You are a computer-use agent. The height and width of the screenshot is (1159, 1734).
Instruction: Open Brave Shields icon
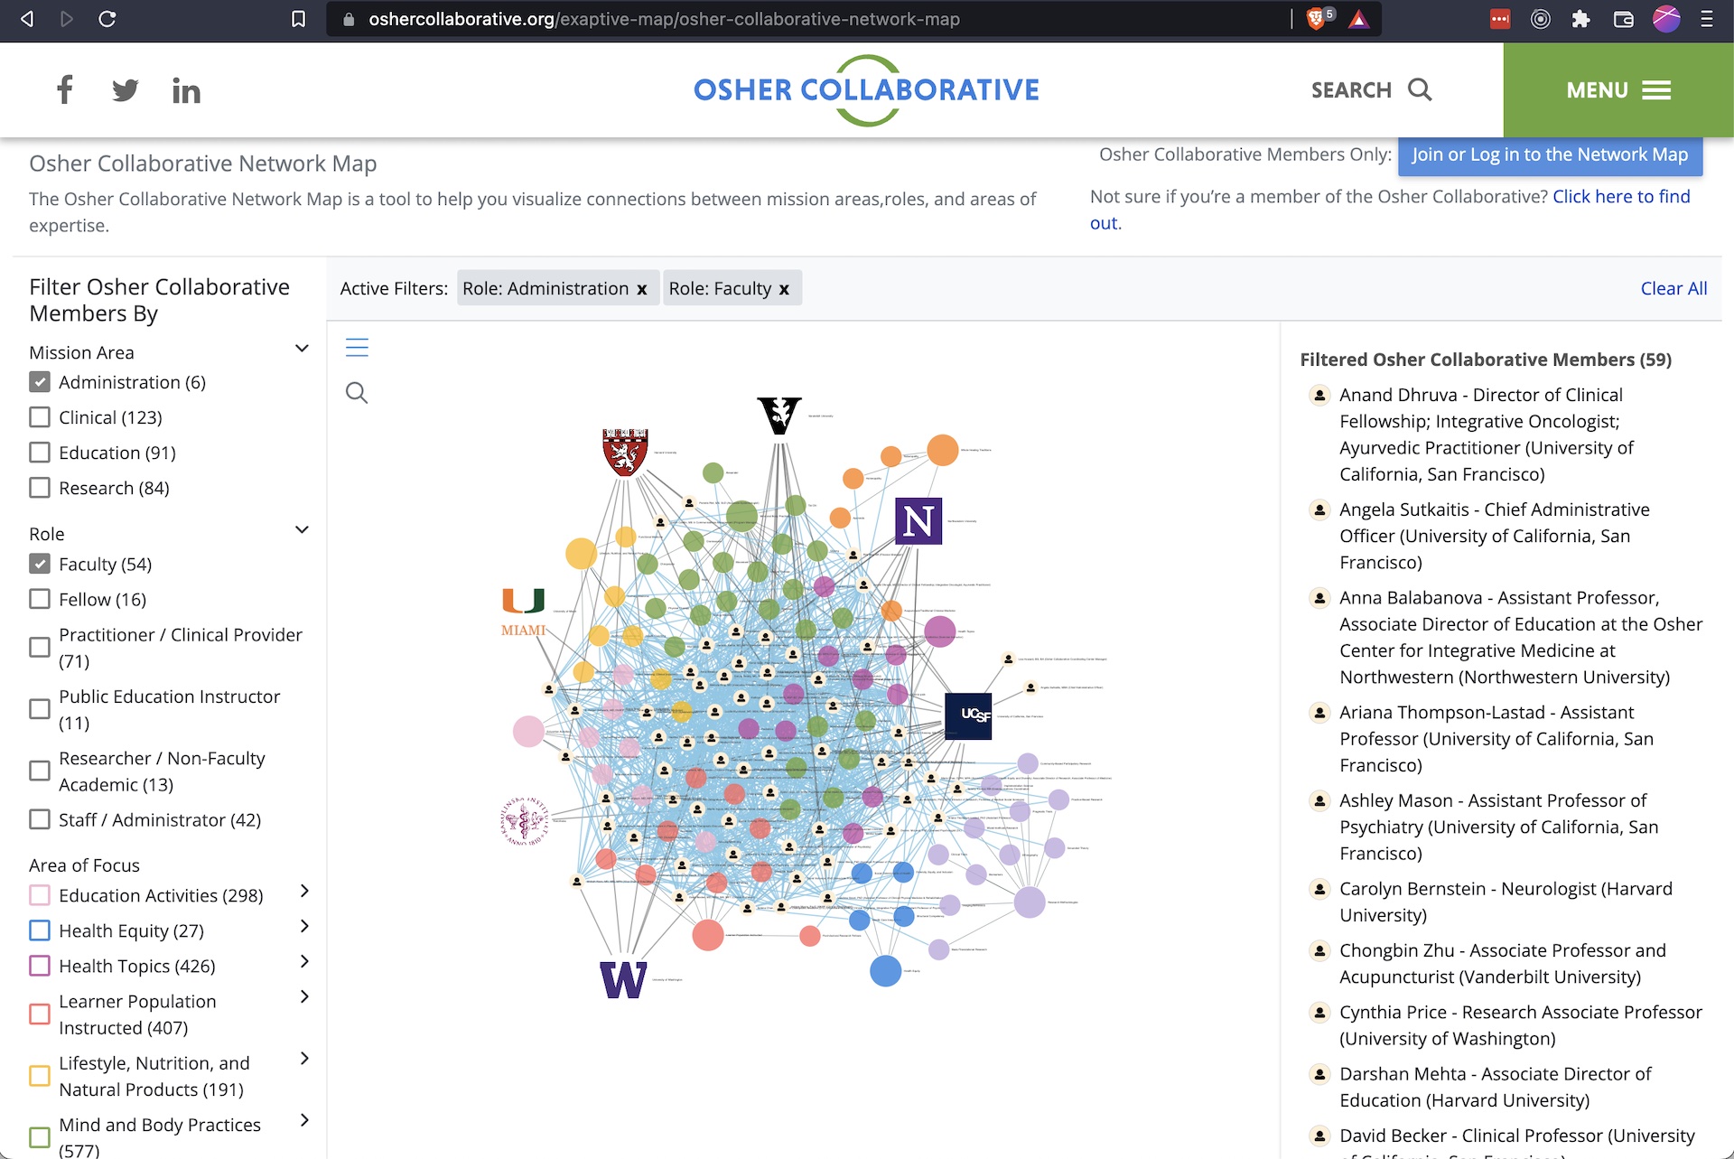point(1317,19)
